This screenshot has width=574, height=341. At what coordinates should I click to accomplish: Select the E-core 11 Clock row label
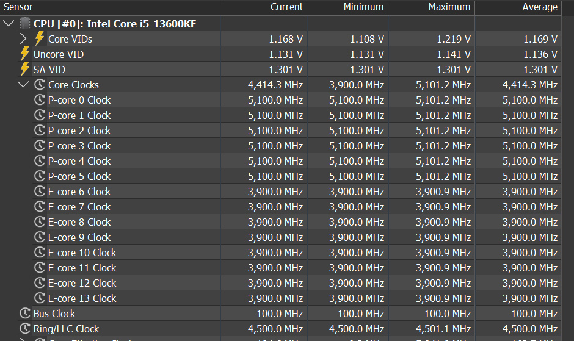coord(82,268)
